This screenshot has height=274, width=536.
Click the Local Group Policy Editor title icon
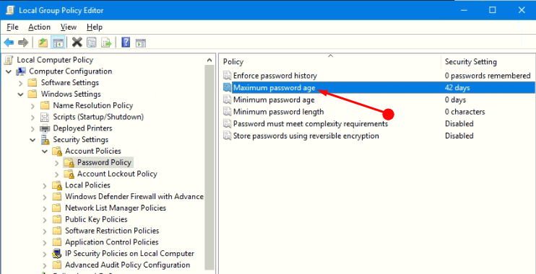pos(10,10)
